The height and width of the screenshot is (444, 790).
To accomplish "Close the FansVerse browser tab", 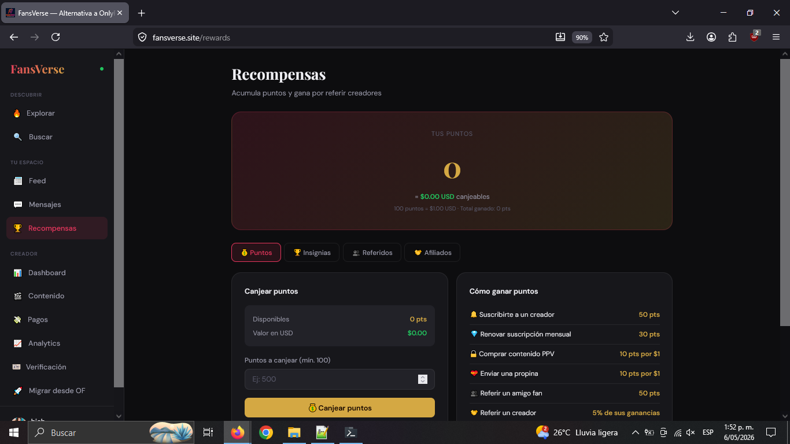I will [x=120, y=13].
